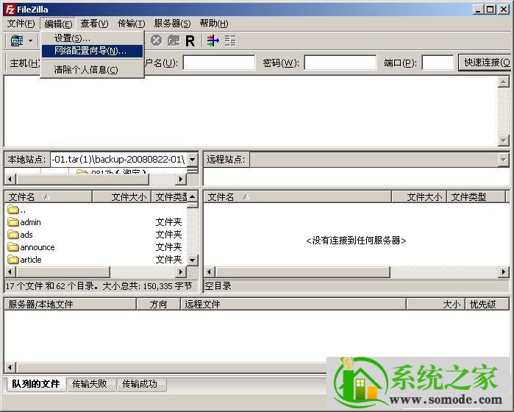Click the local status text '17 个文件 和 62 个目录'

pyautogui.click(x=49, y=286)
